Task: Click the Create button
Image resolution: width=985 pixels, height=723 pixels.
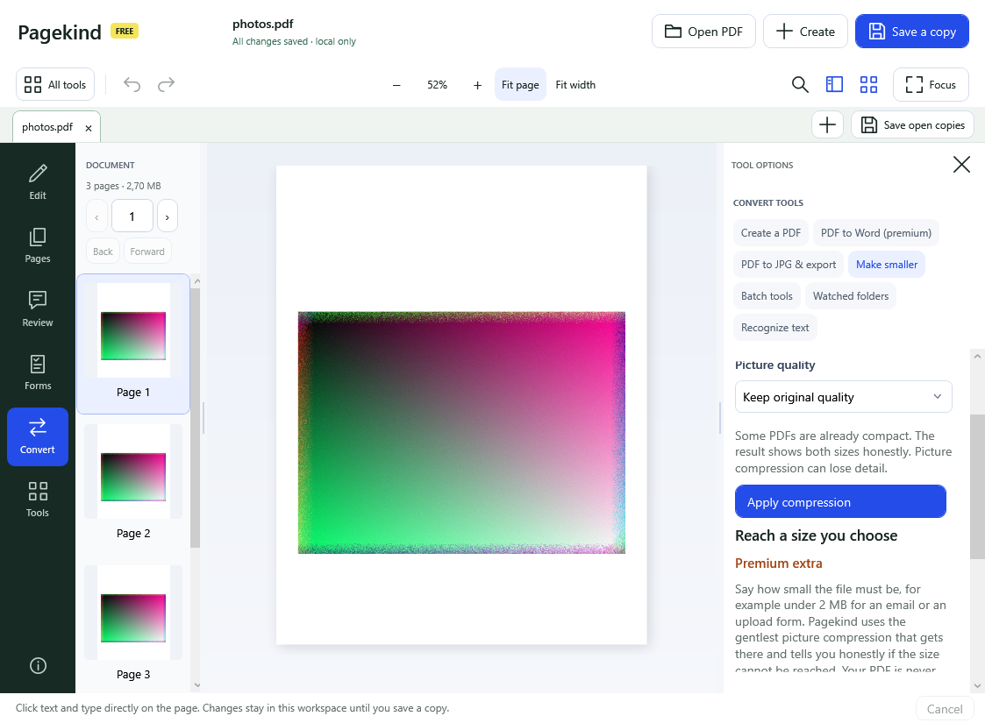Action: pyautogui.click(x=805, y=32)
